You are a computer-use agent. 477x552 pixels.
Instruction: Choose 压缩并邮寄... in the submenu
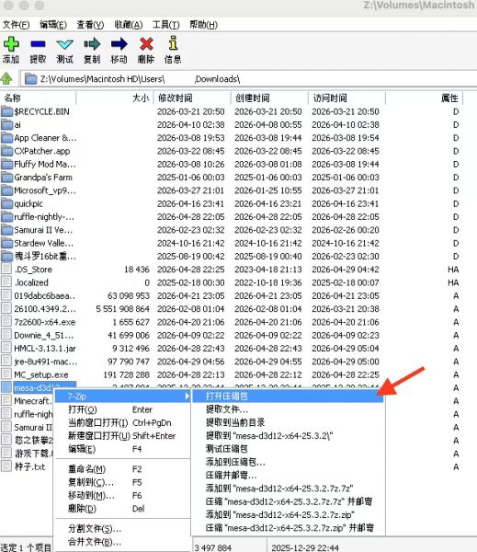288,475
